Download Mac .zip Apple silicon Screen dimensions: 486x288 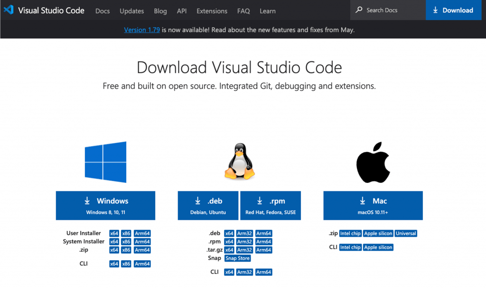[378, 233]
